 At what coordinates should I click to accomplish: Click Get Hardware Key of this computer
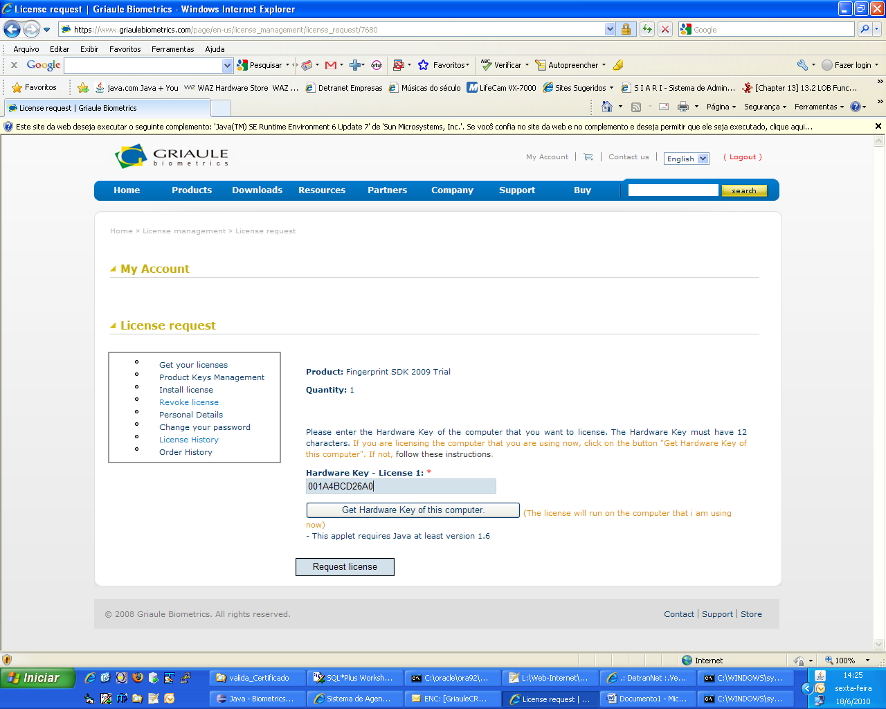point(413,510)
